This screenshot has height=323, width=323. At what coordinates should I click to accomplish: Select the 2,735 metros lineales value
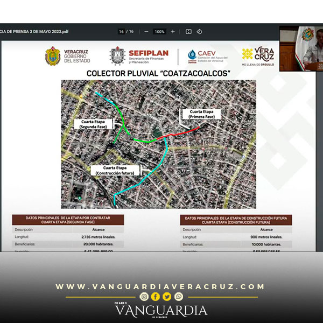click(99, 237)
